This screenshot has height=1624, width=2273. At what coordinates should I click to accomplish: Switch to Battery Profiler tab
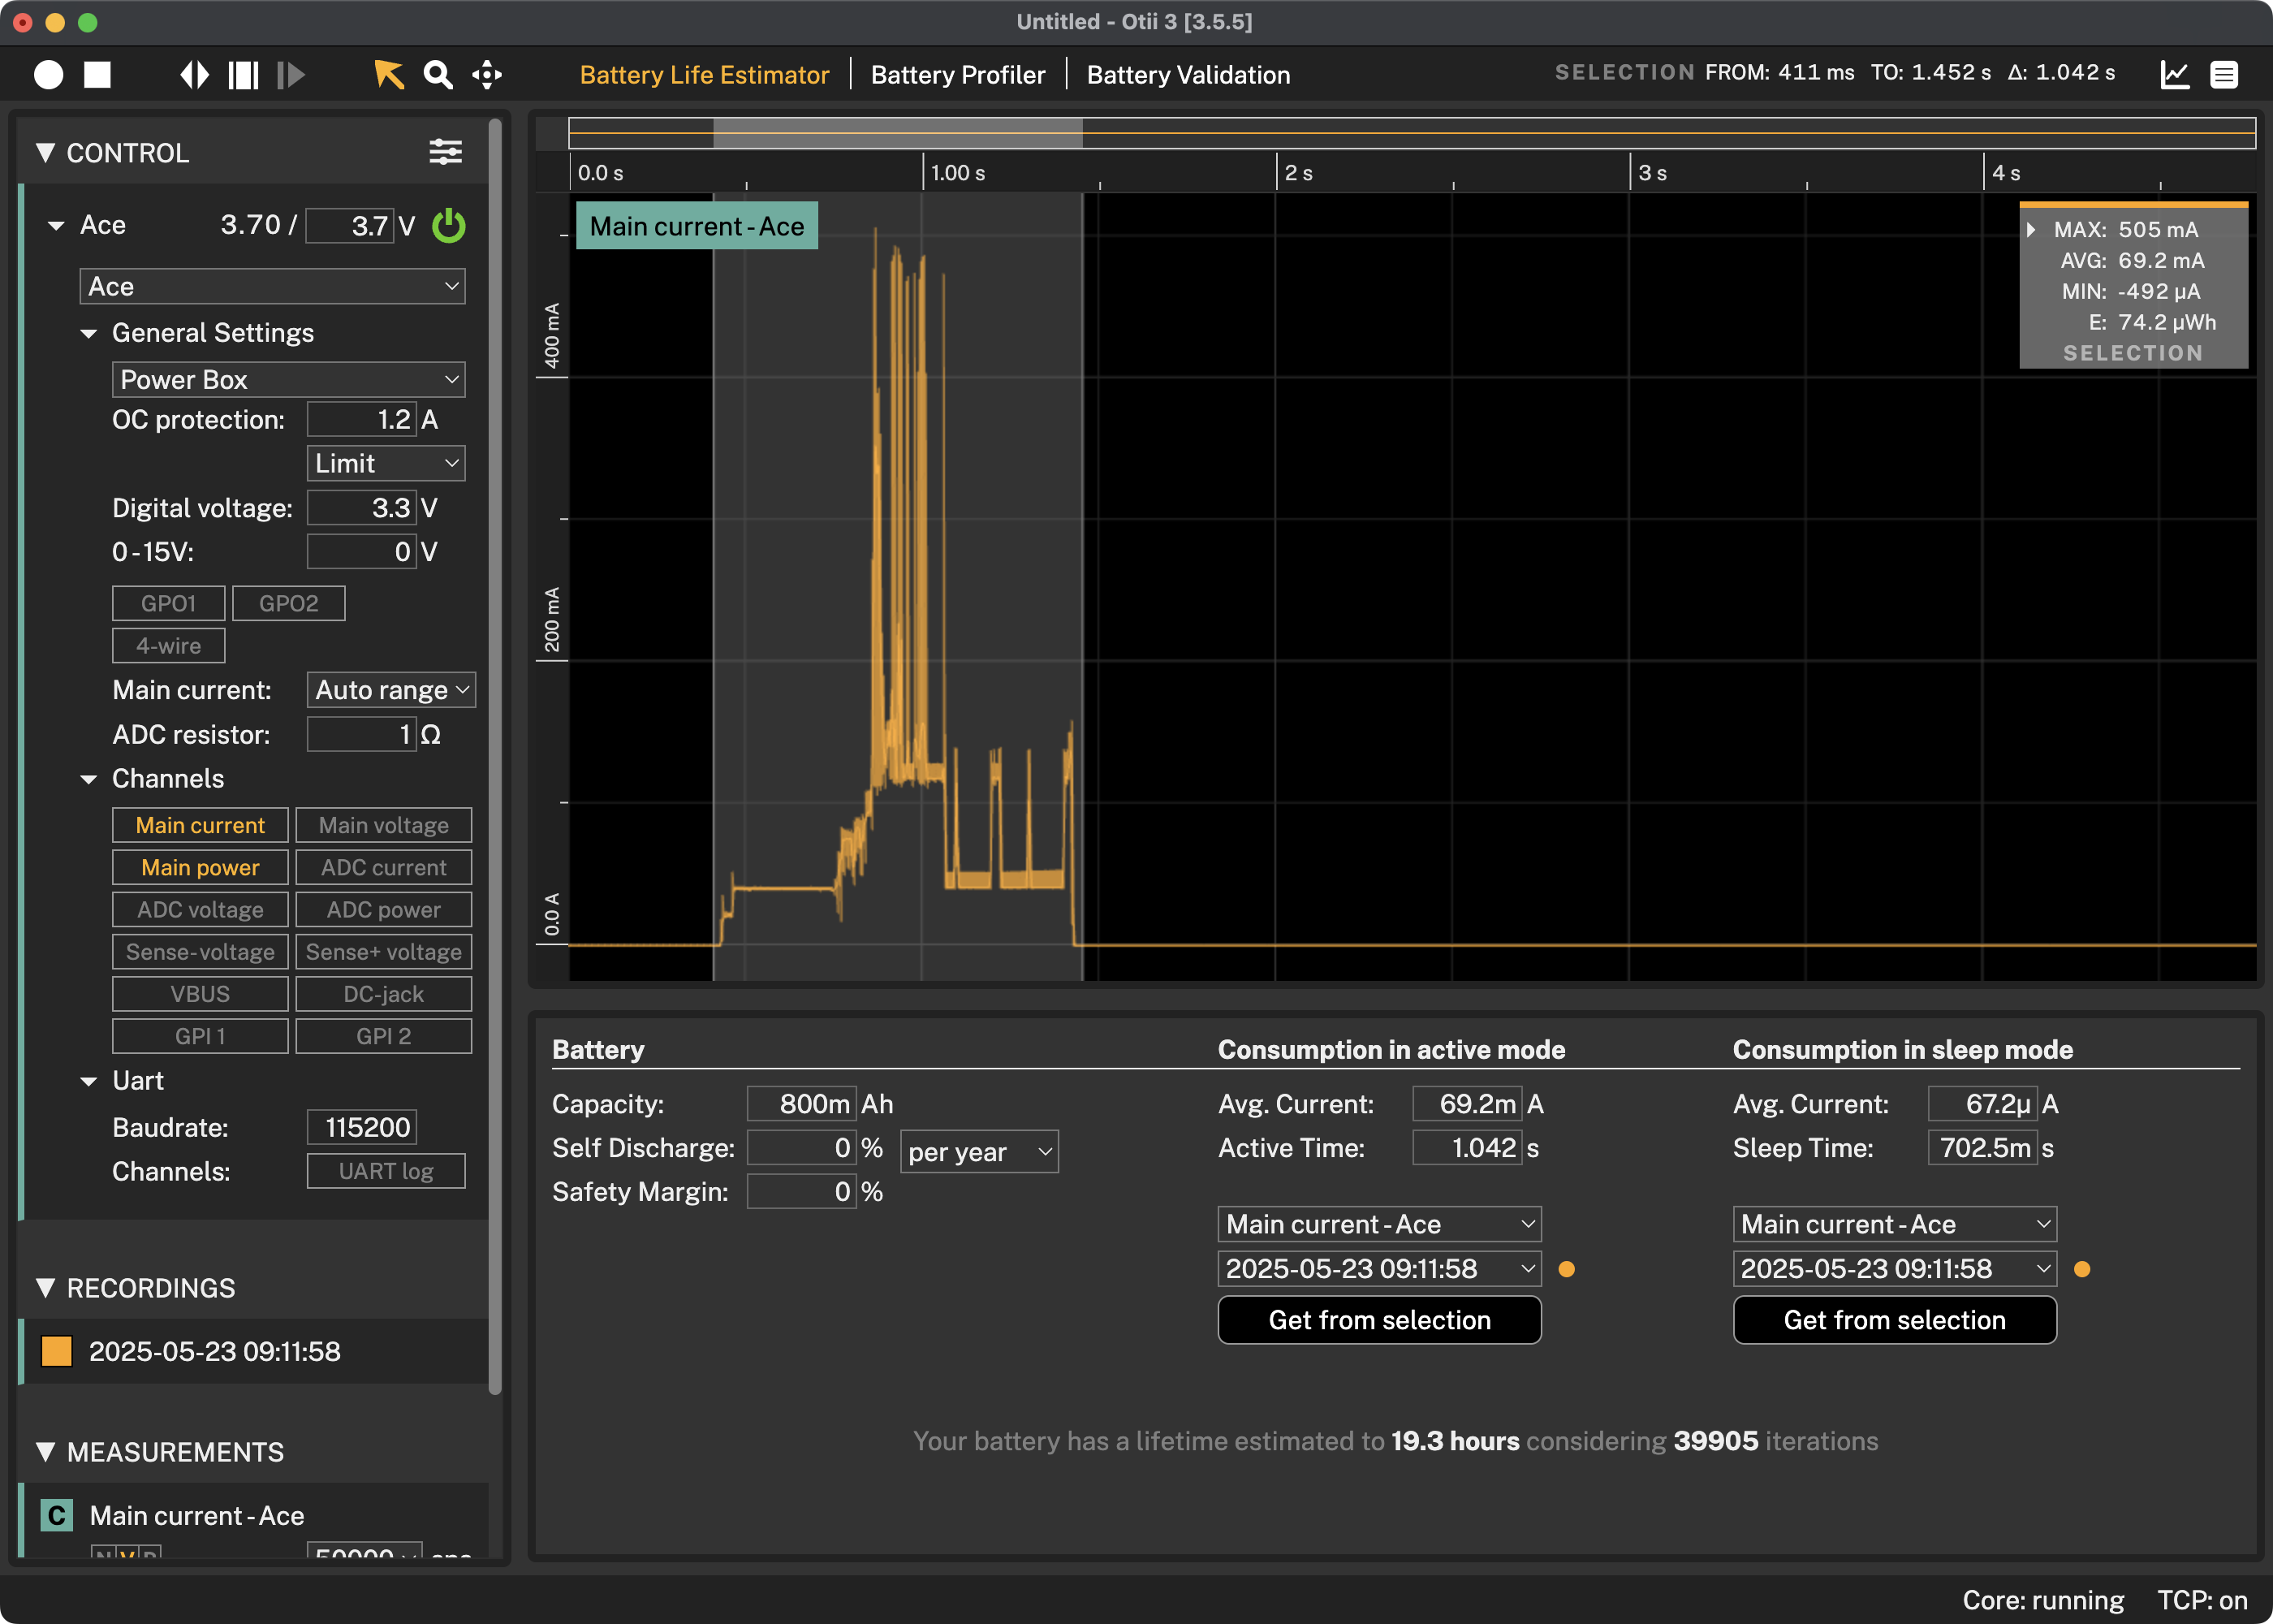coord(958,75)
